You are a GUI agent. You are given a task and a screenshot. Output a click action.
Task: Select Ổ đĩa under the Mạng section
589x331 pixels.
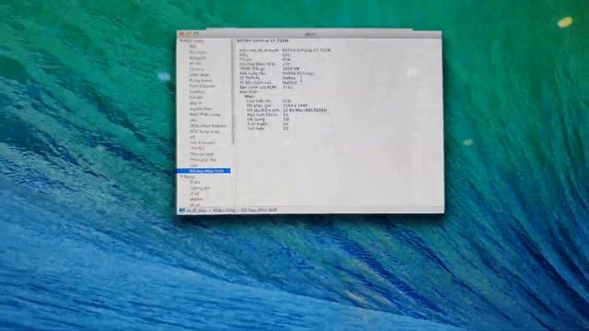point(195,182)
